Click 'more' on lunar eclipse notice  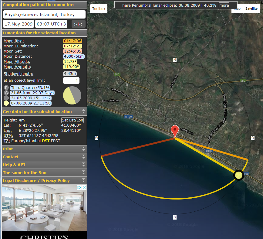point(224,5)
